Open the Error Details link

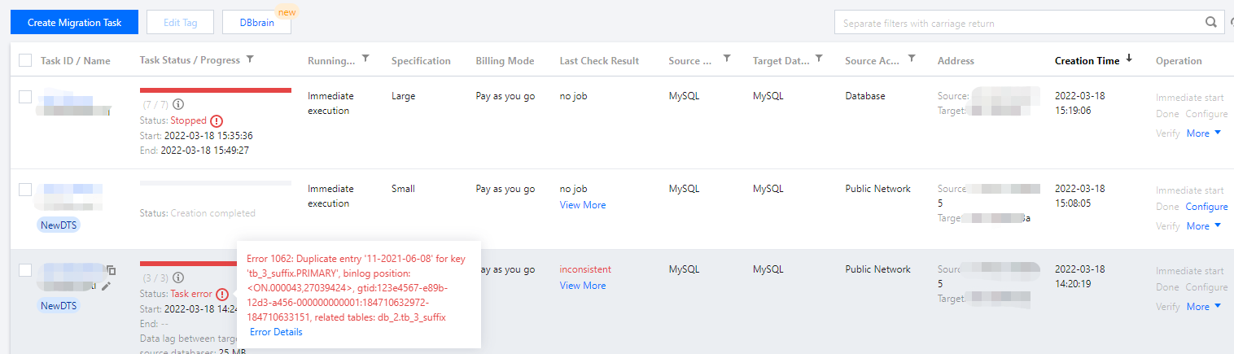point(276,332)
